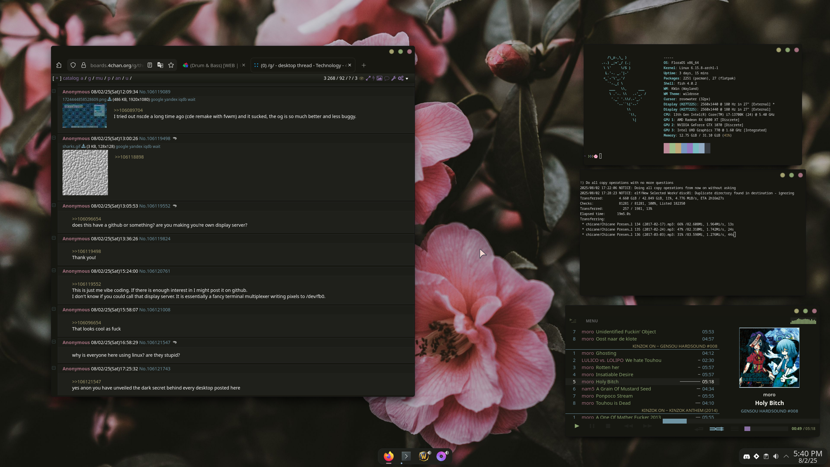Image resolution: width=830 pixels, height=467 pixels.
Task: Open the catalog link
Action: (71, 78)
